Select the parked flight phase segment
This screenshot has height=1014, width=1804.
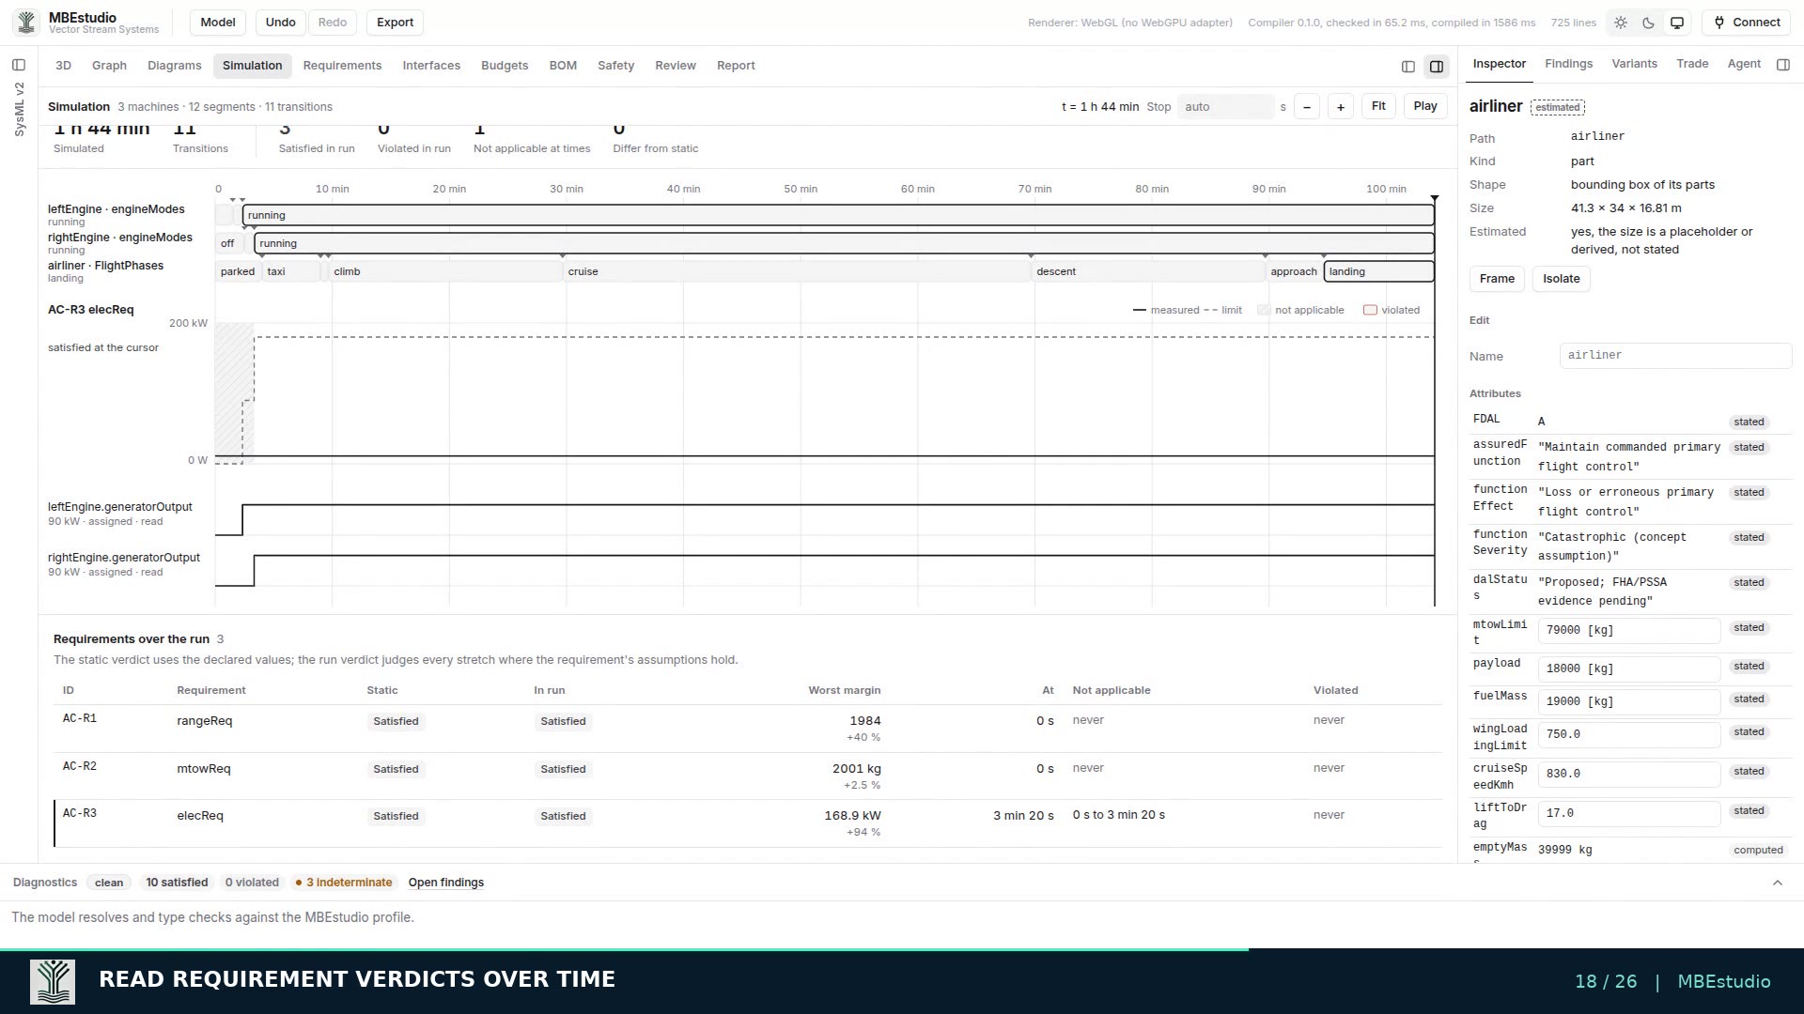click(238, 271)
